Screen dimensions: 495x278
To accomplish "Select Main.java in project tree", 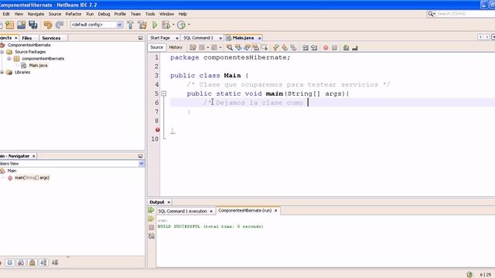I will (x=38, y=66).
